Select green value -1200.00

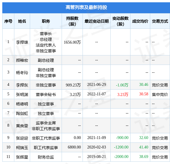121,147
